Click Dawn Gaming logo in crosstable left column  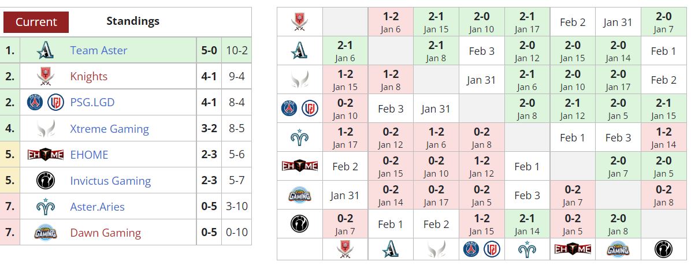300,195
